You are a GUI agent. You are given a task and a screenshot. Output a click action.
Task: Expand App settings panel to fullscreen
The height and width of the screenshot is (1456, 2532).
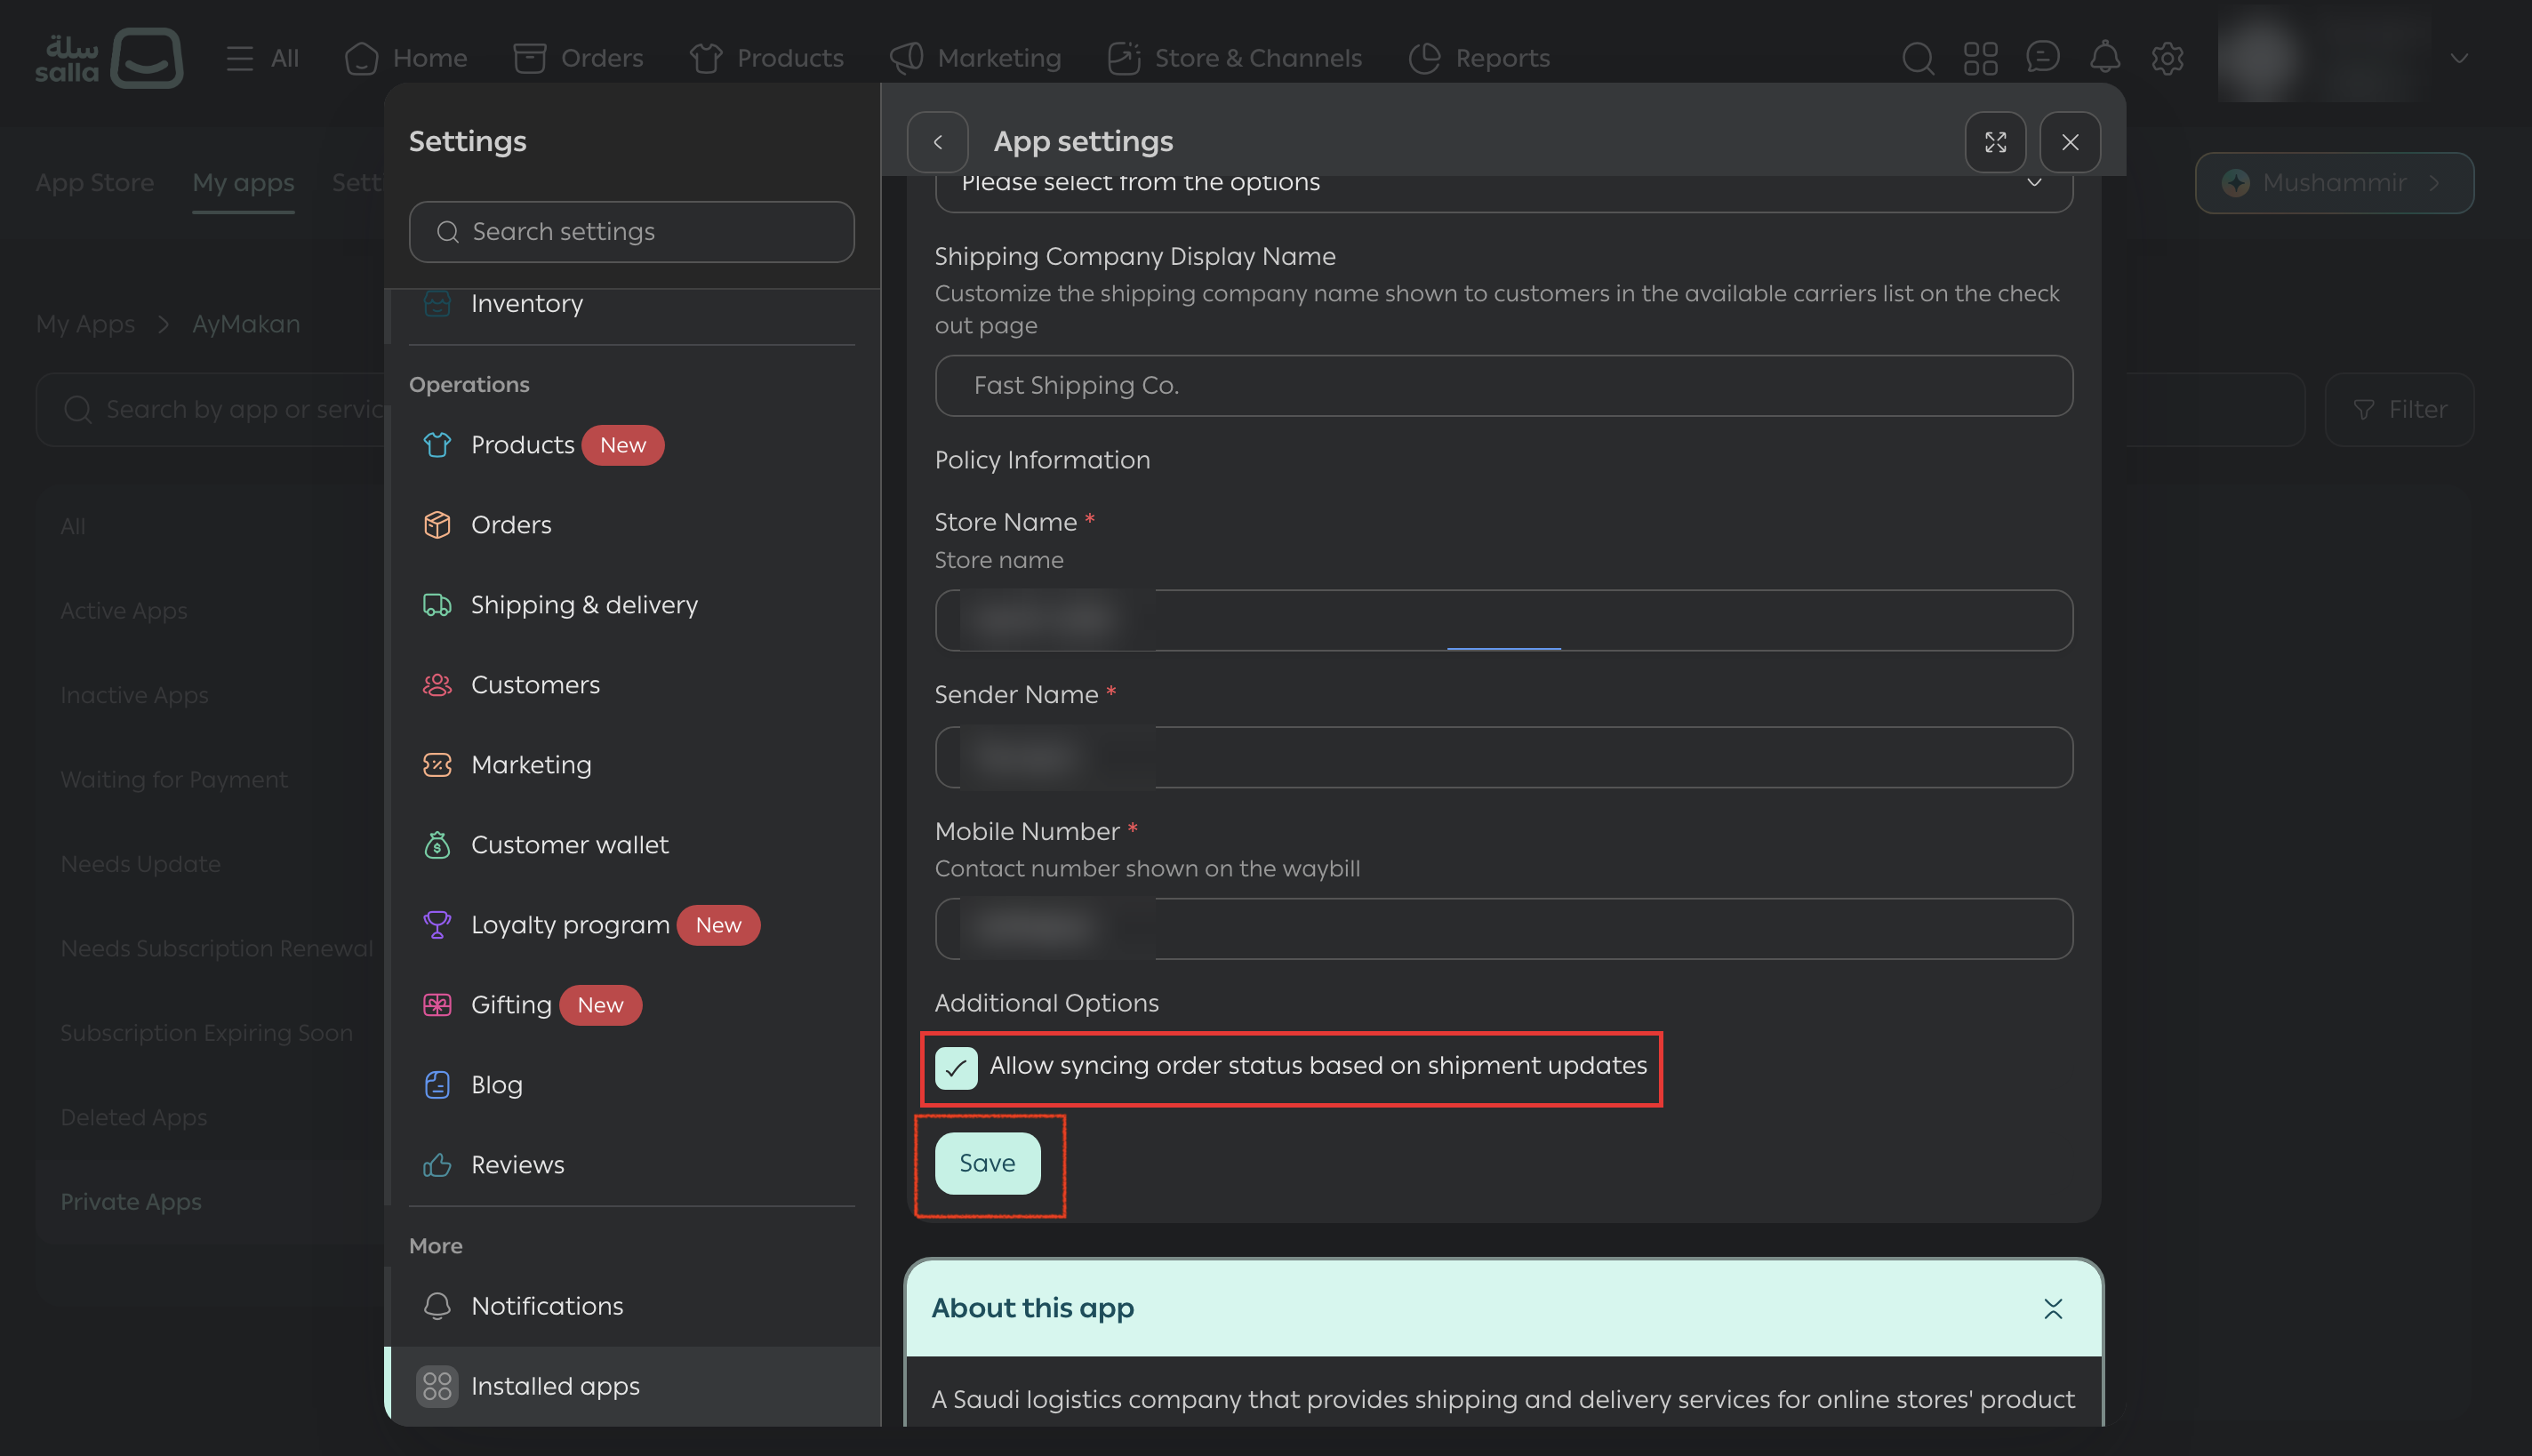click(1995, 142)
